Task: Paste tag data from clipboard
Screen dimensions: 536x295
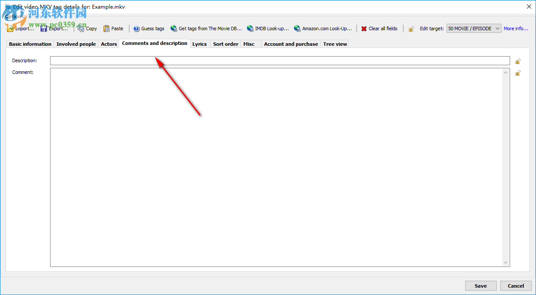Action: 113,28
